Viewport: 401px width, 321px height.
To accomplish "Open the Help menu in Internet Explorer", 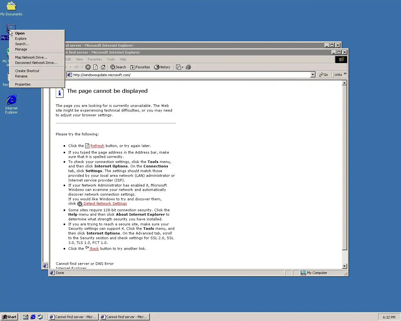I will pyautogui.click(x=123, y=59).
